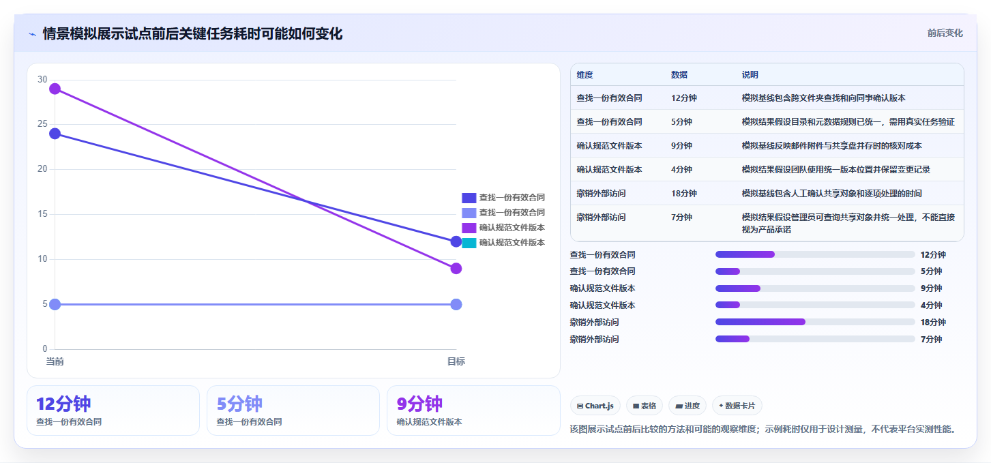Click the 前后变化 label in the header

(x=945, y=33)
